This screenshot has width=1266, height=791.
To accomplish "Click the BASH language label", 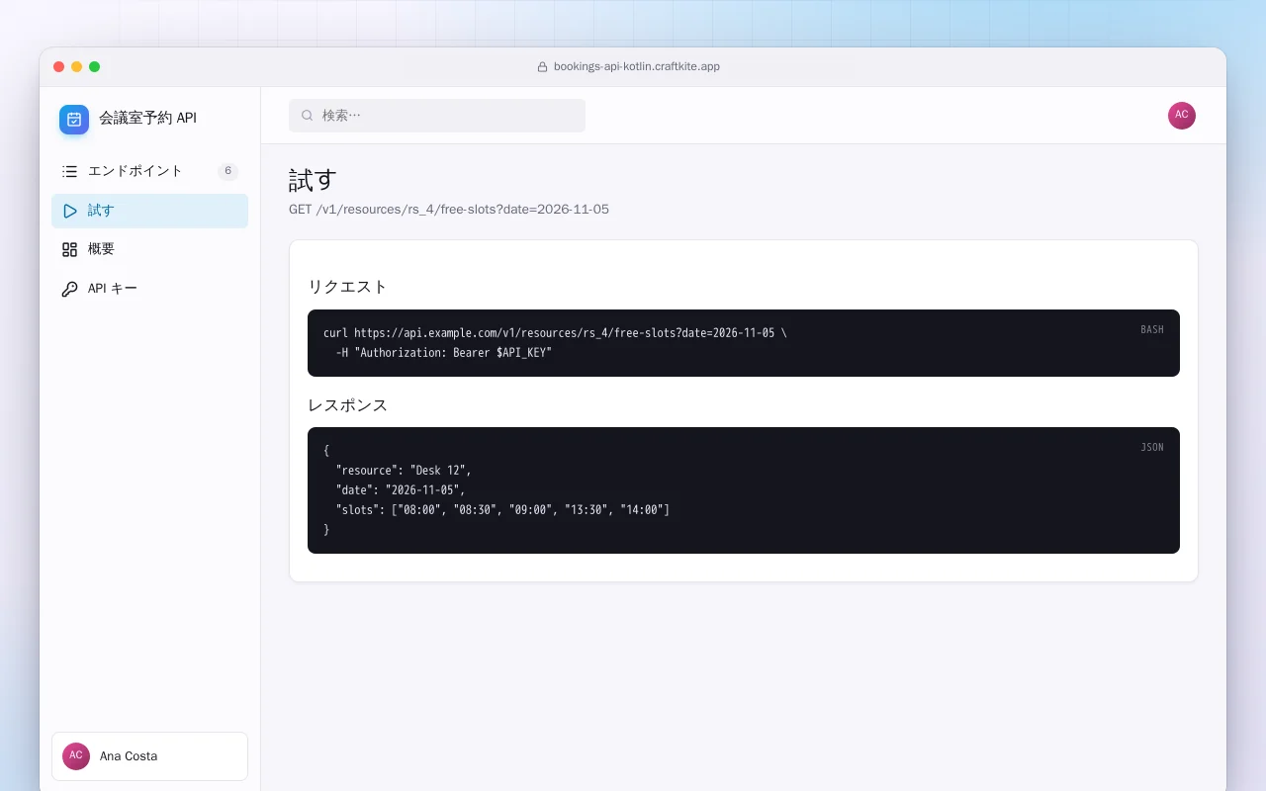I will coord(1152,330).
